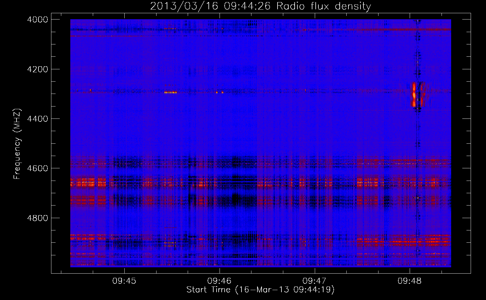Click the plot title '2013/03/16 09:44:26 Radio flux density'

pos(260,6)
